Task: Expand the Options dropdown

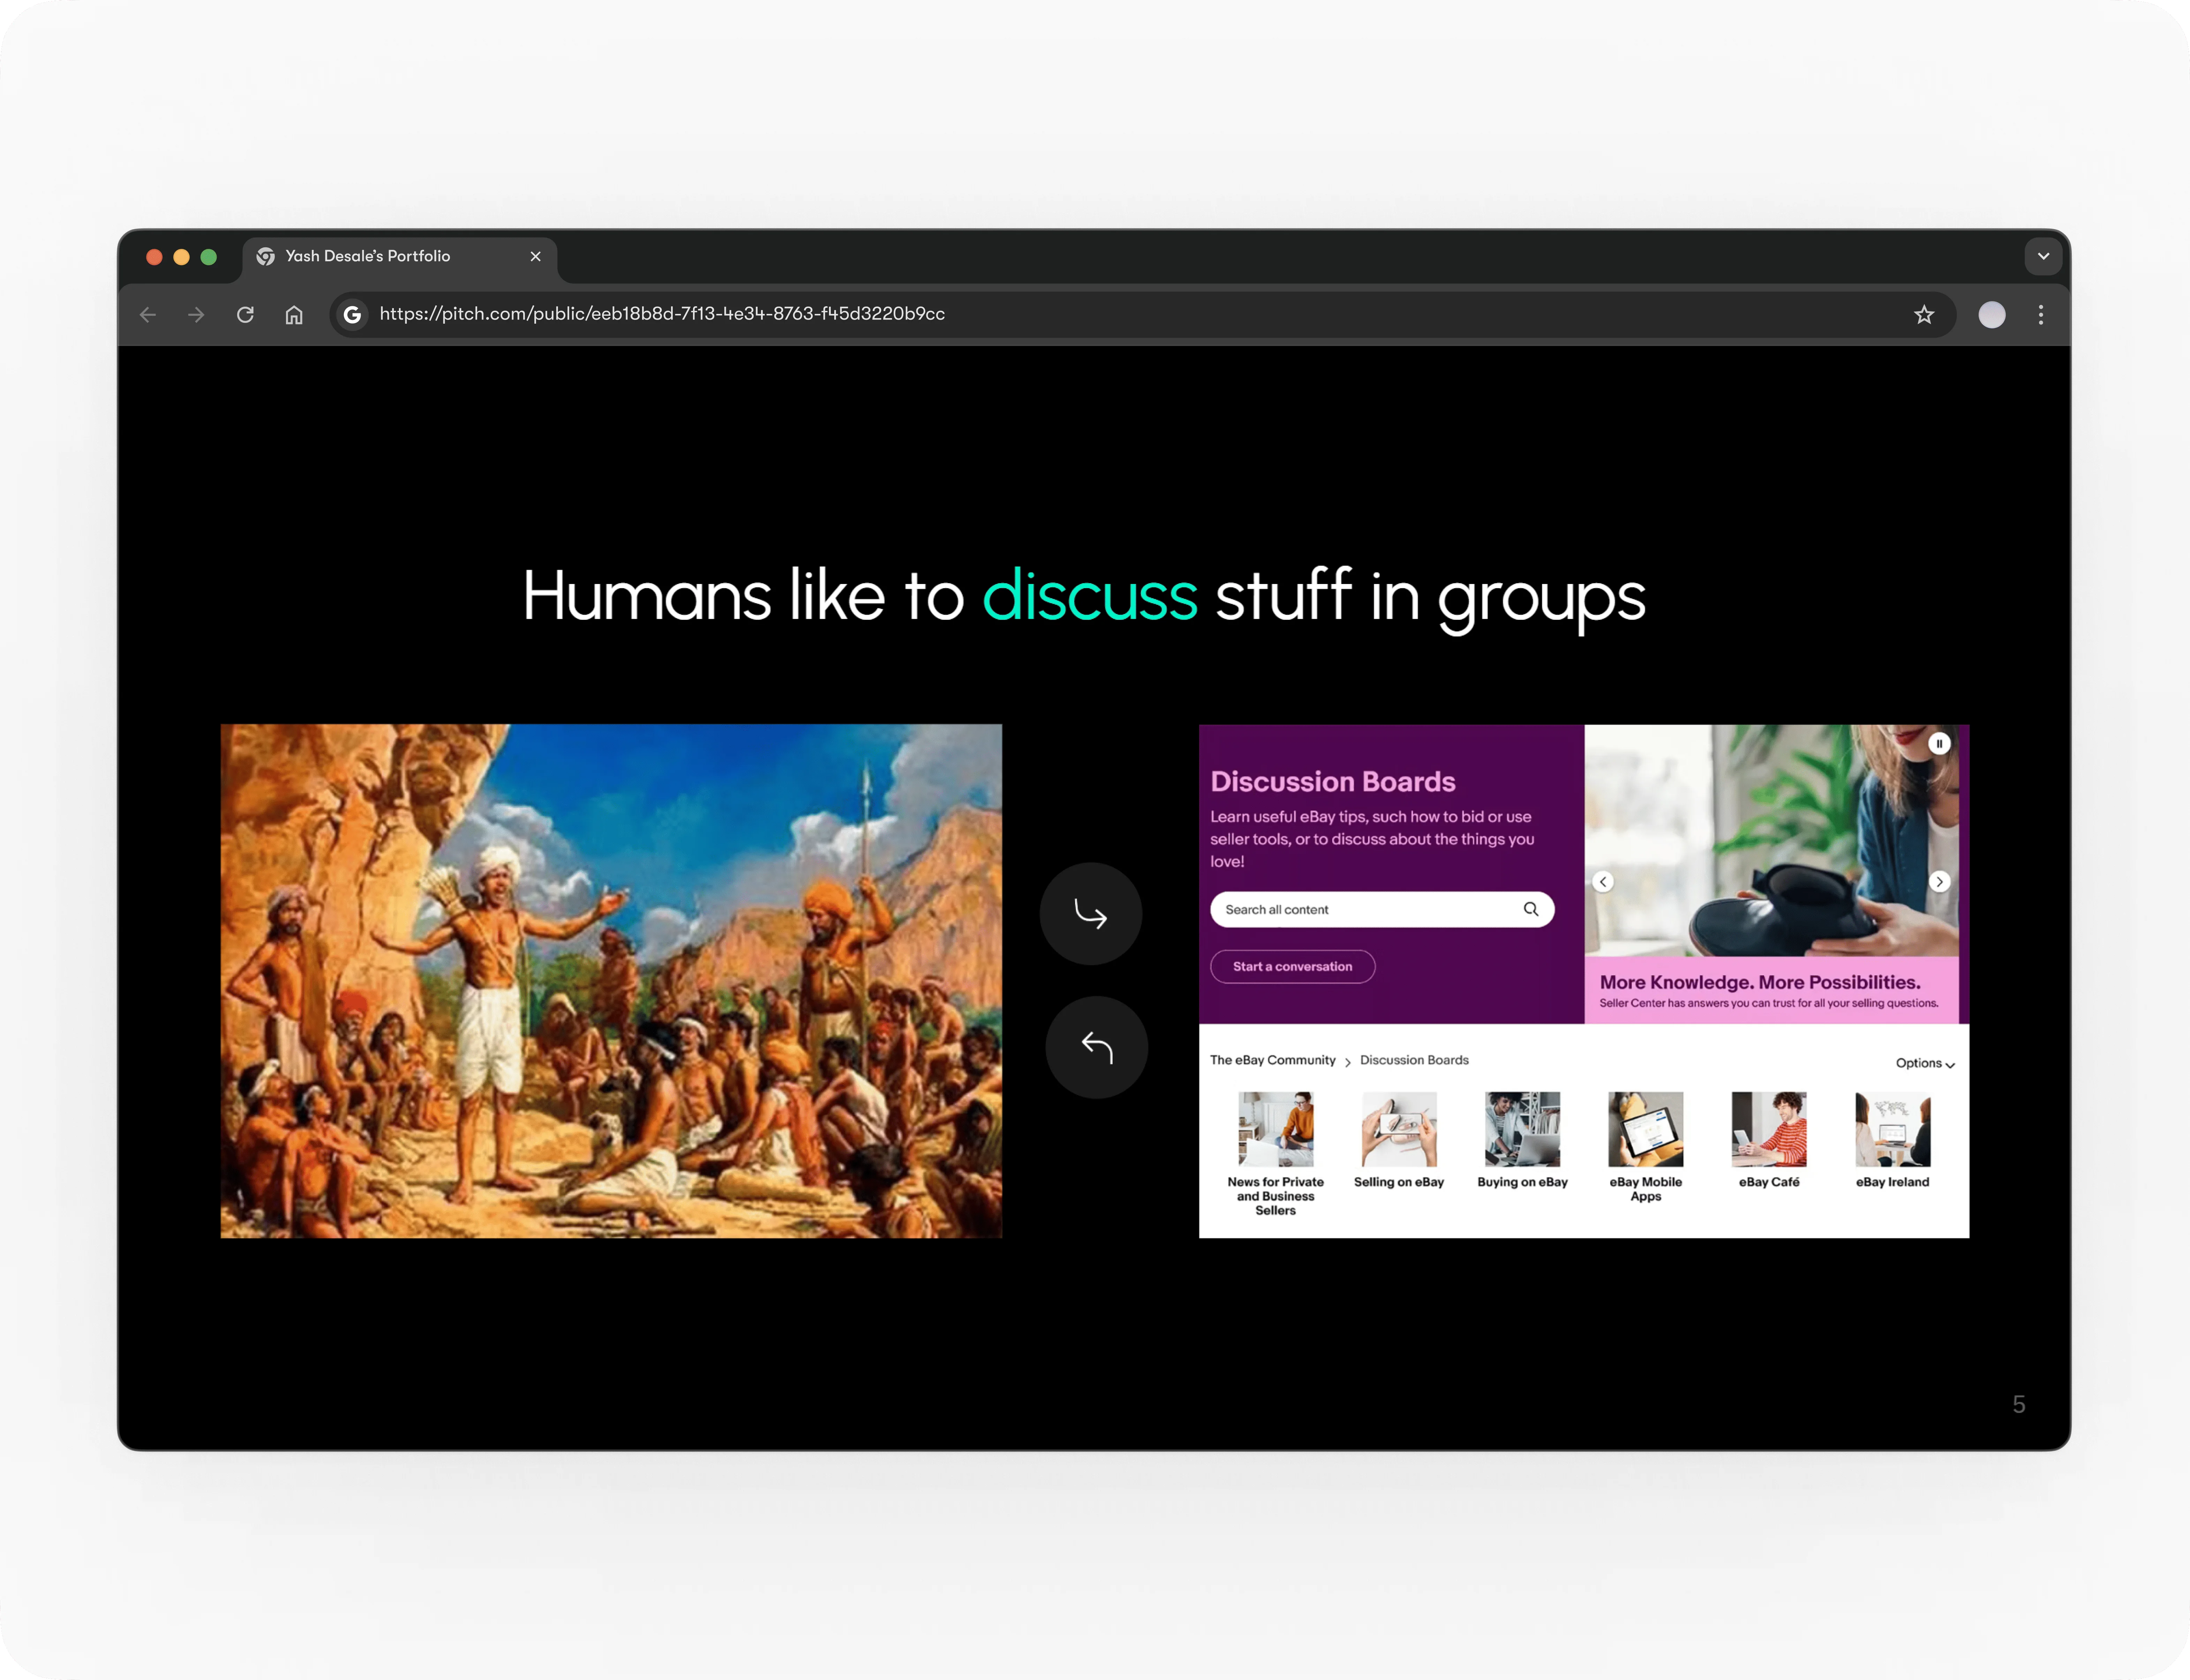Action: coord(1924,1063)
